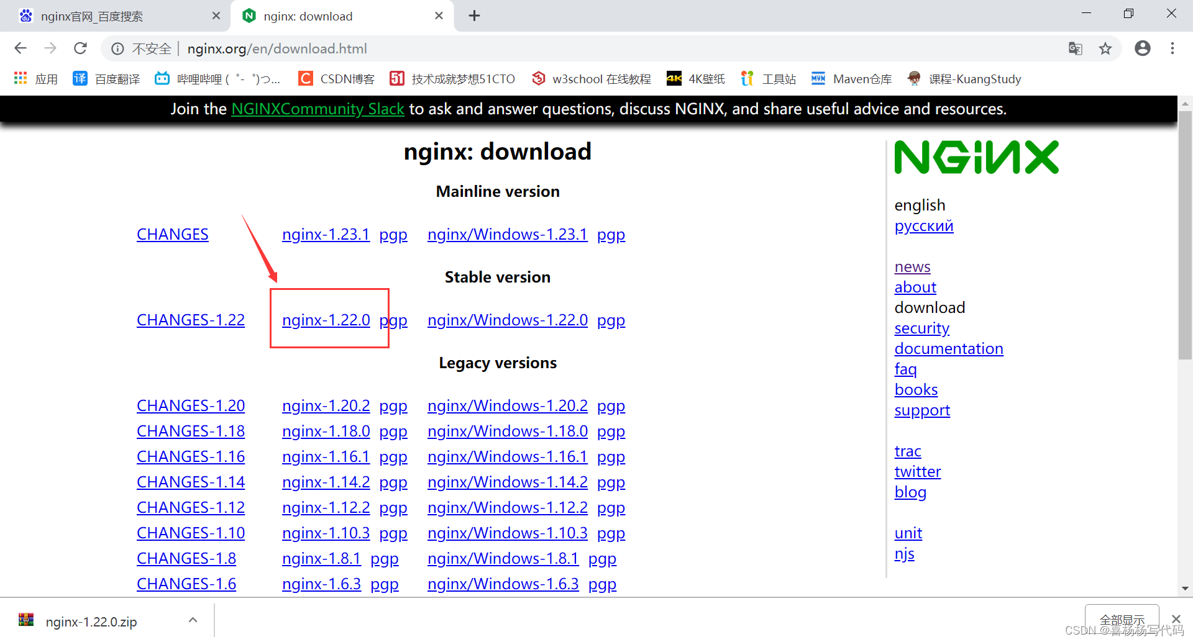
Task: Expand the nginx-1.22.0.zip download options chevron
Action: (193, 620)
